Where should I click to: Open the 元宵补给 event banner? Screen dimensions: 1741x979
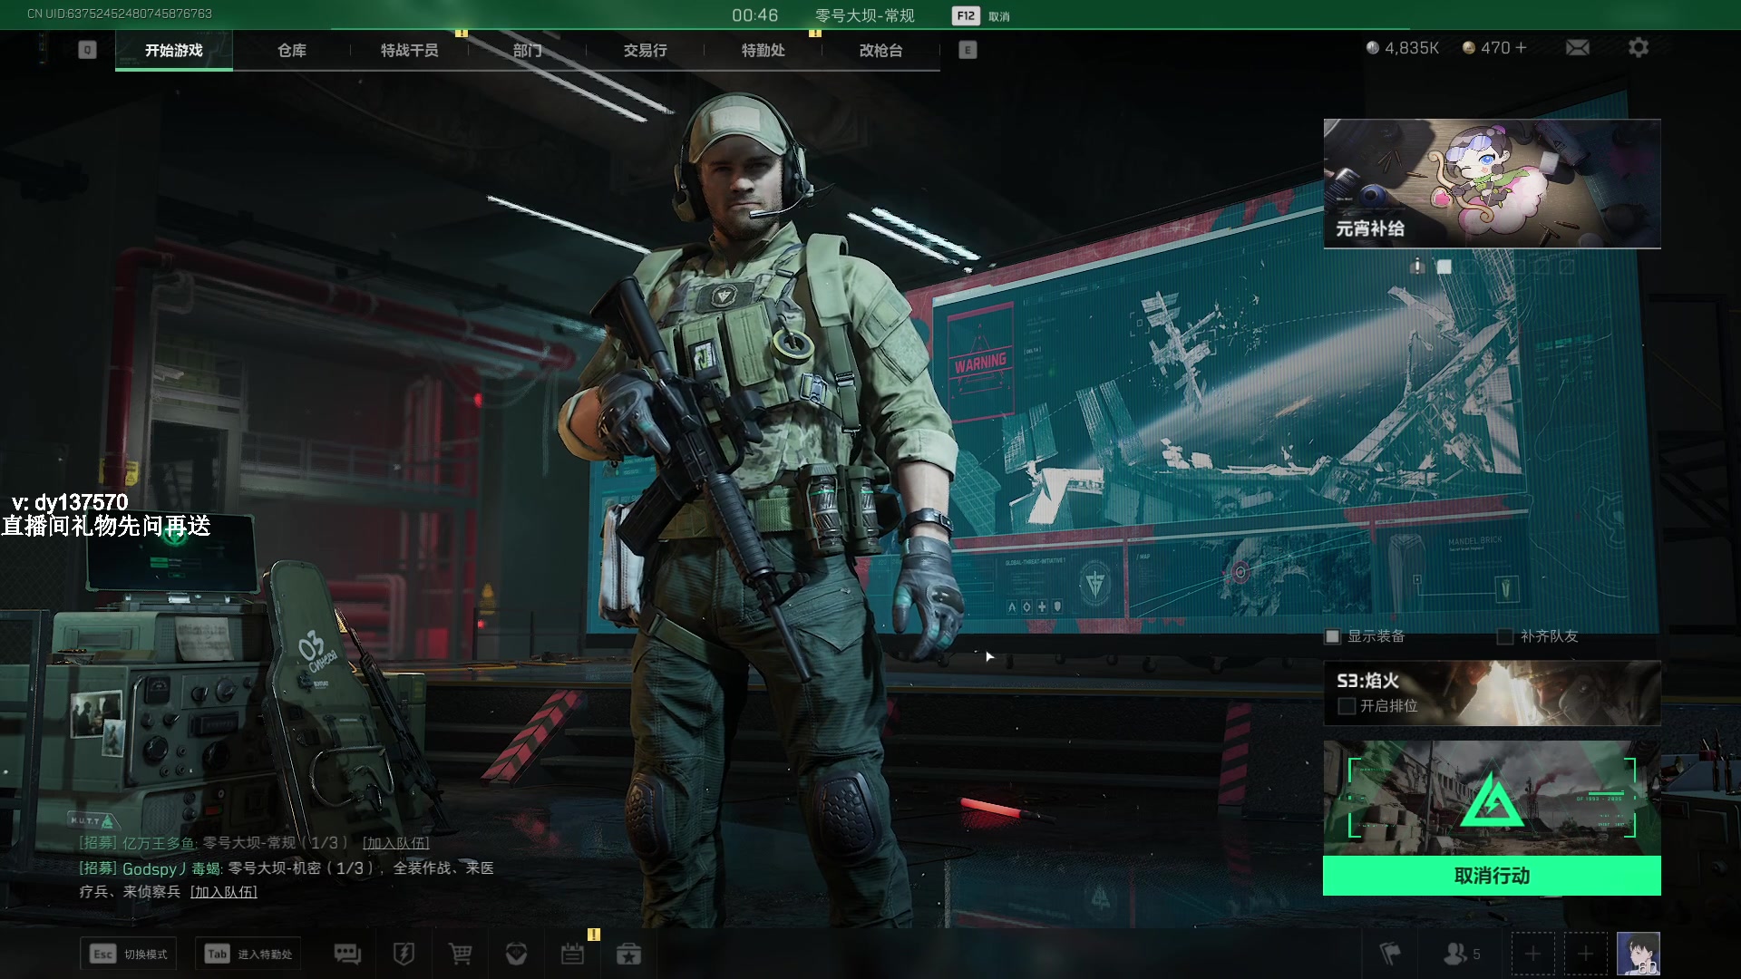1492,183
